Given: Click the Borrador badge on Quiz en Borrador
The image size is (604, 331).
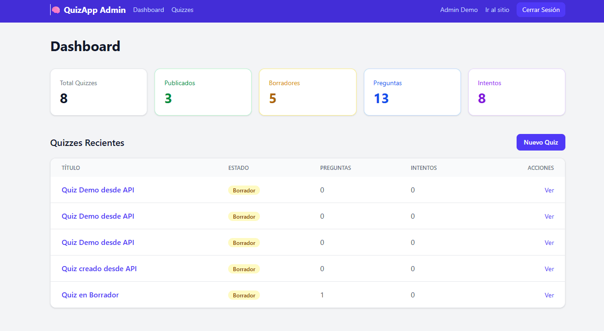Looking at the screenshot, I should [x=244, y=295].
